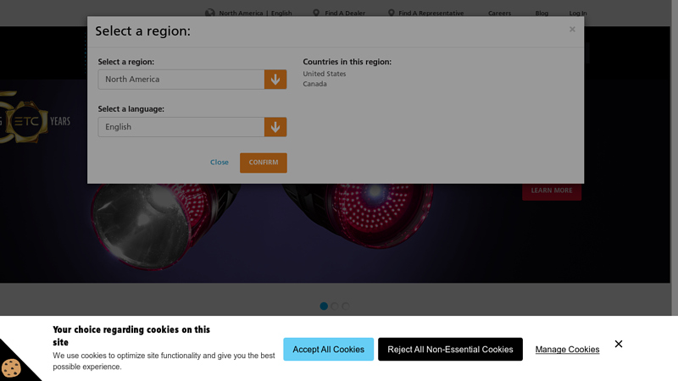
Task: Open Manage Cookies settings
Action: point(567,350)
